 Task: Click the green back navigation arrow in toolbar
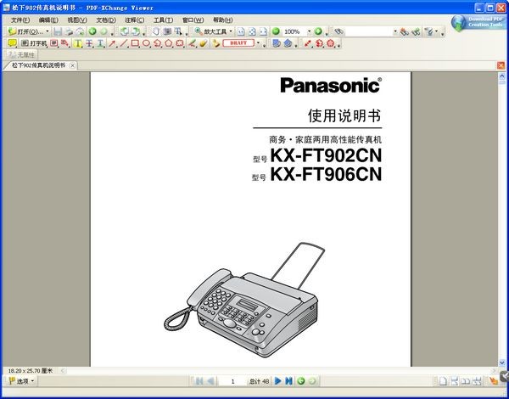tap(92, 31)
